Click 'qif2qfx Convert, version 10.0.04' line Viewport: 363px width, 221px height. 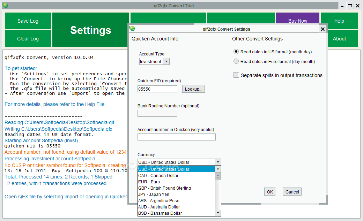pos(49,57)
